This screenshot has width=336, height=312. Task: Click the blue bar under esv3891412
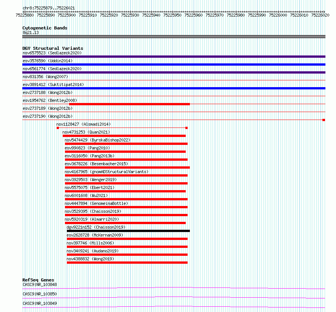pos(174,88)
